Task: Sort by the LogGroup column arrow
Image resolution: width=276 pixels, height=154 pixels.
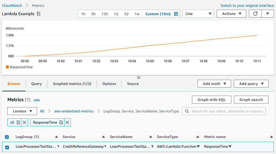Action: [56, 137]
